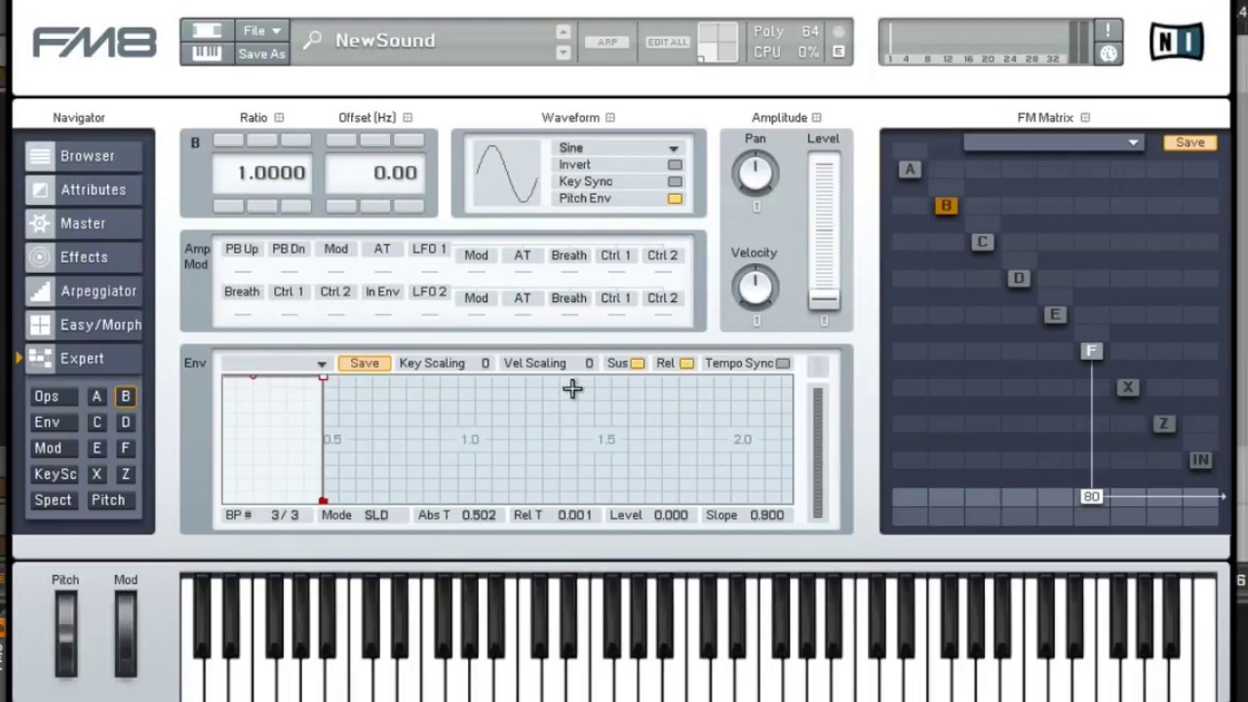Viewport: 1248px width, 702px height.
Task: Toggle the Tempo Sync switch
Action: (783, 364)
